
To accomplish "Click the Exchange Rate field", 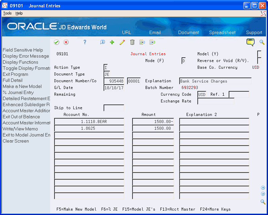I will click(x=216, y=101).
